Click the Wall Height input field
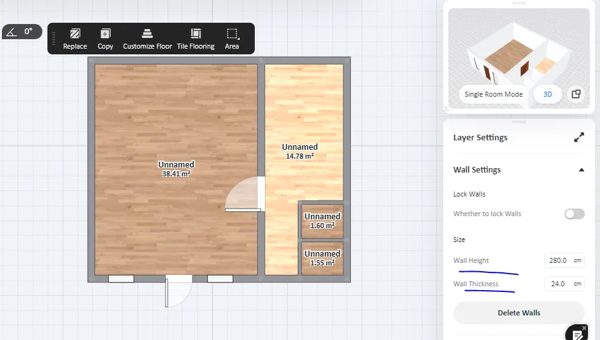This screenshot has width=600, height=340. (558, 260)
